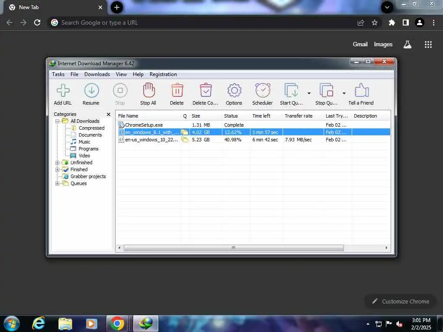
Task: Expand the Unfinished category
Action: (58, 163)
